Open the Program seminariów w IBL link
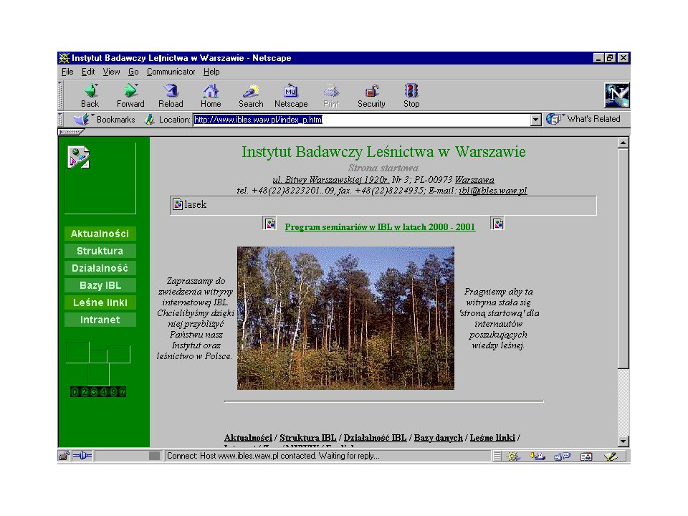 click(380, 227)
